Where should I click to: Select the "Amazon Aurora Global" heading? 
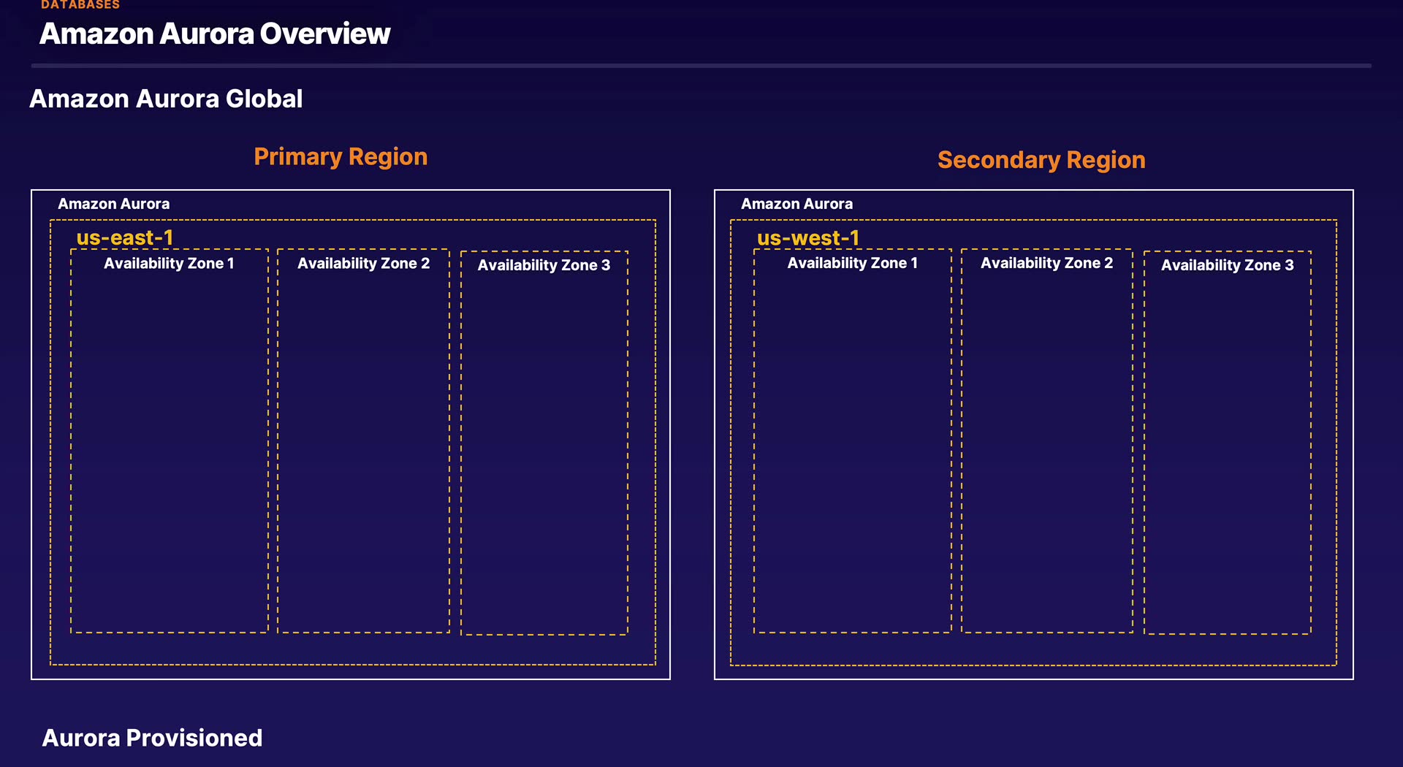[166, 99]
